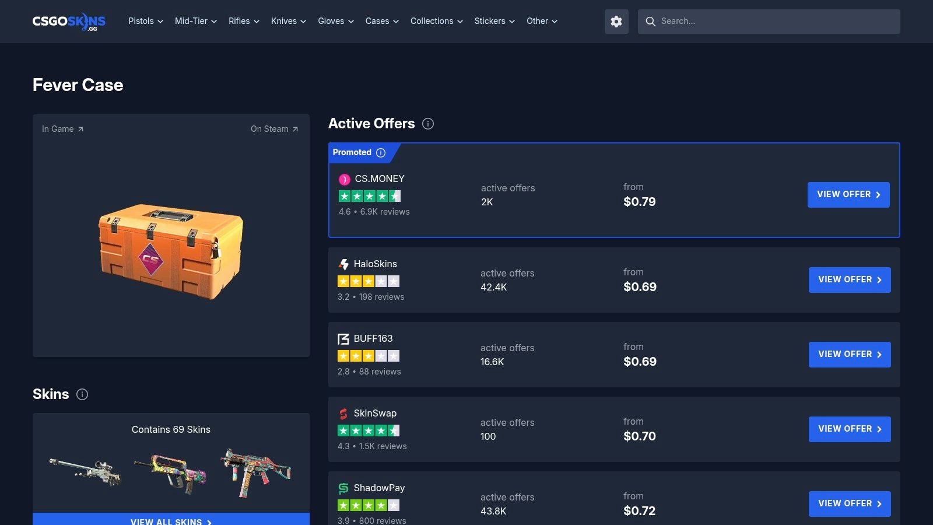Image resolution: width=933 pixels, height=525 pixels.
Task: Open the settings gear menu
Action: [616, 22]
